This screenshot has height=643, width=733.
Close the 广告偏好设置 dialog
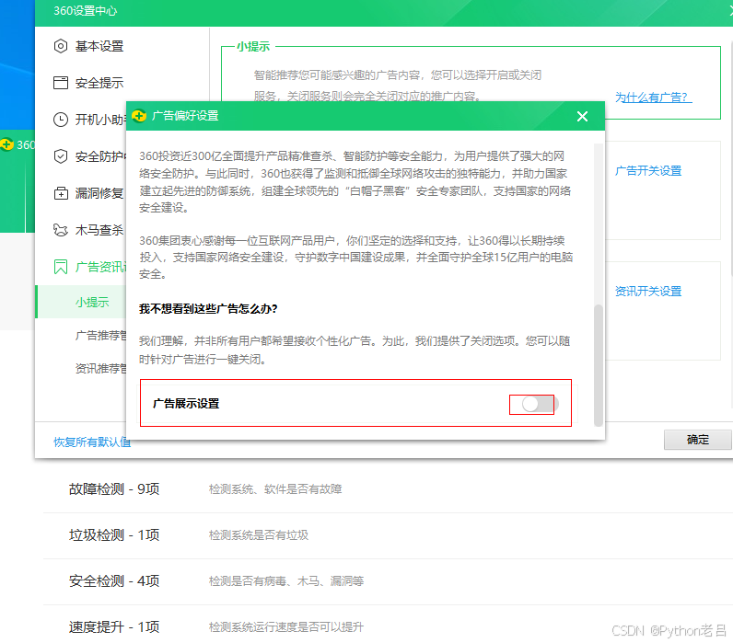click(x=582, y=116)
